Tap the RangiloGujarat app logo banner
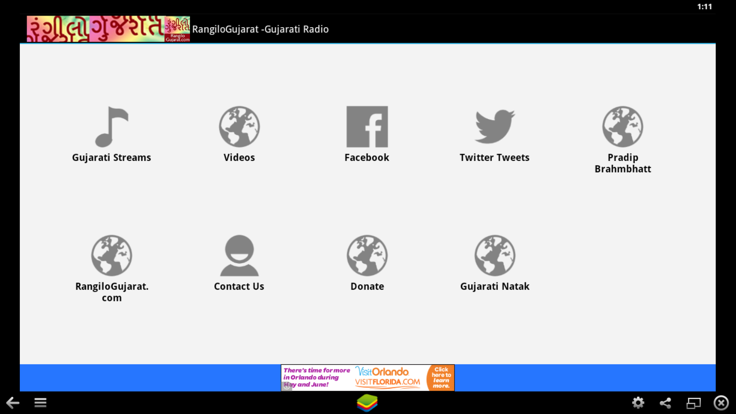 [x=108, y=29]
